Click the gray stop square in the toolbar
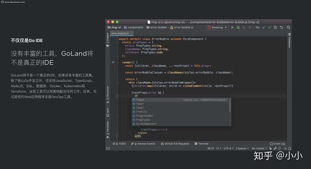 (x=250, y=27)
